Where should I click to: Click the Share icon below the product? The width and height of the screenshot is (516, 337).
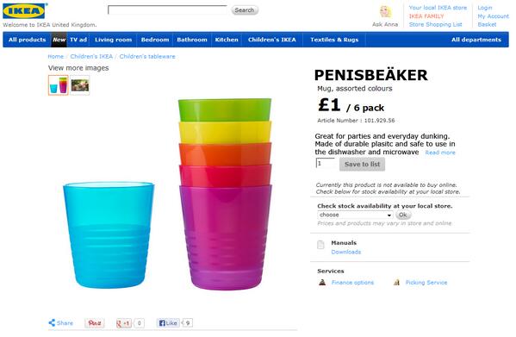click(x=52, y=323)
